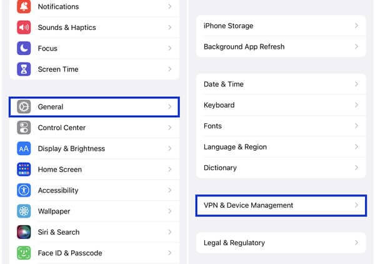
Task: Tap the Display & Brightness AA icon
Action: click(24, 149)
